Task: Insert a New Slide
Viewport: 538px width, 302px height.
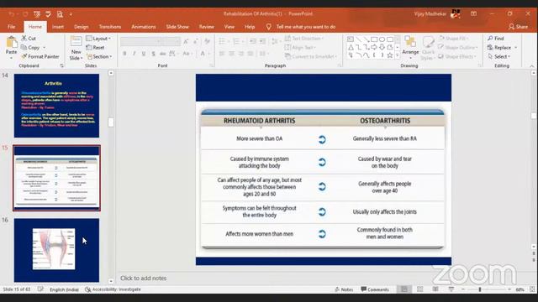Action: (76, 48)
